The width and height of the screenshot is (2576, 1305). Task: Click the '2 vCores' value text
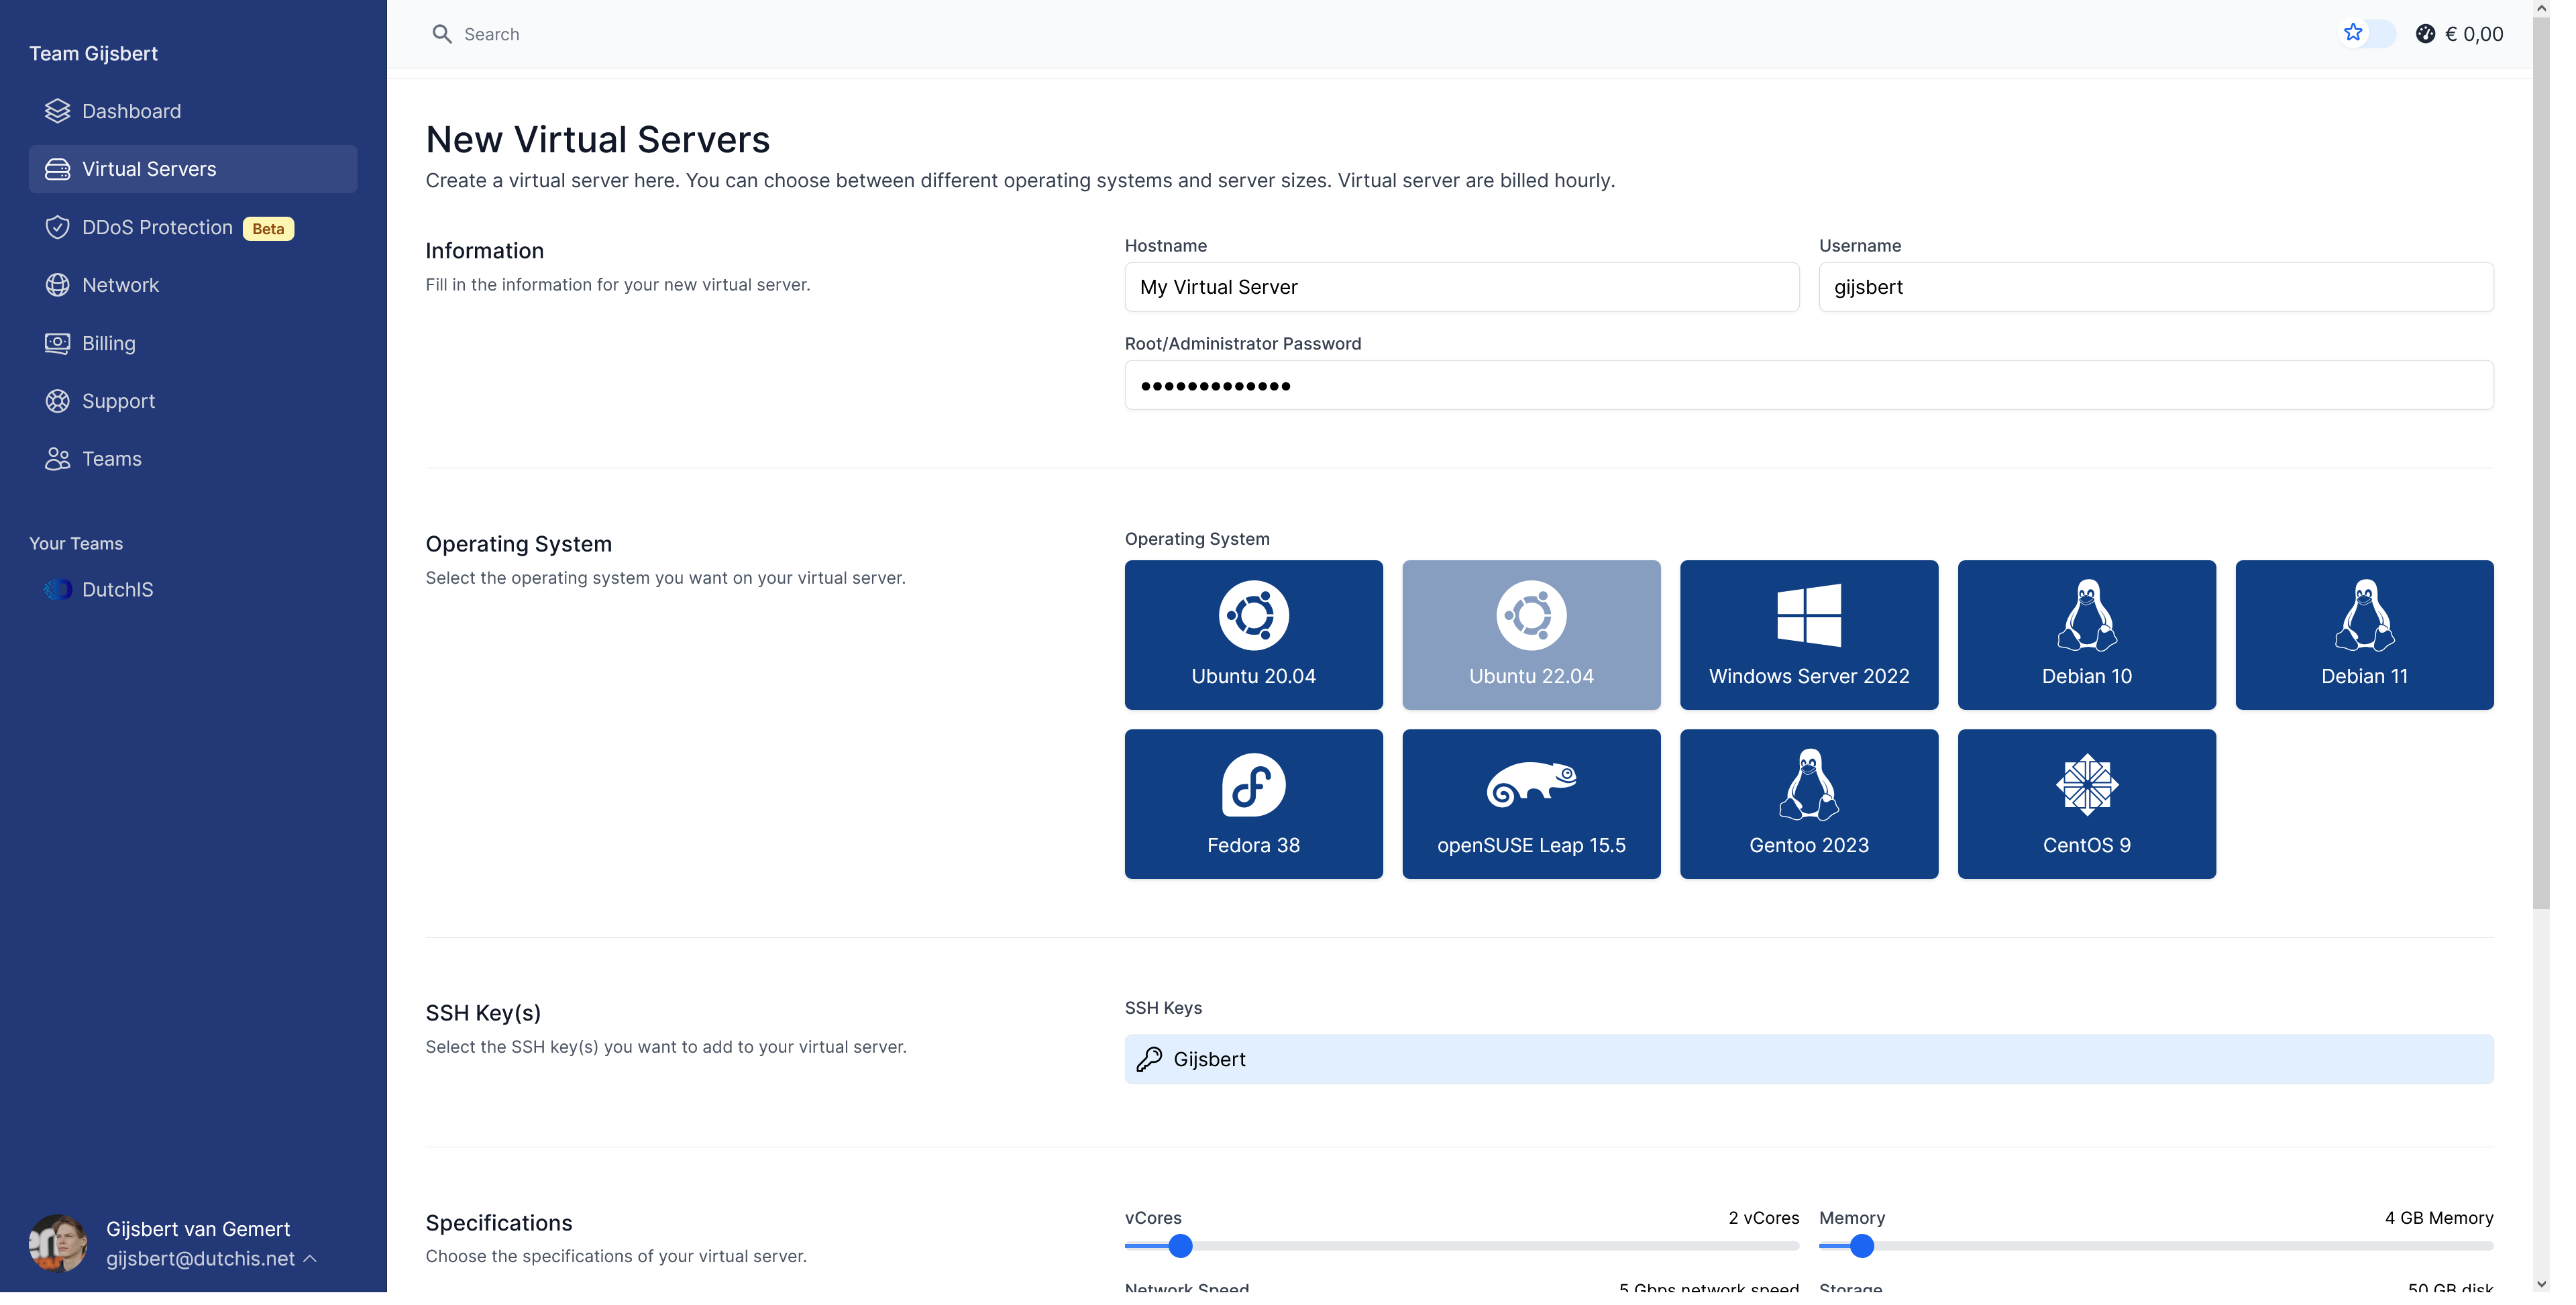[x=1781, y=1230]
